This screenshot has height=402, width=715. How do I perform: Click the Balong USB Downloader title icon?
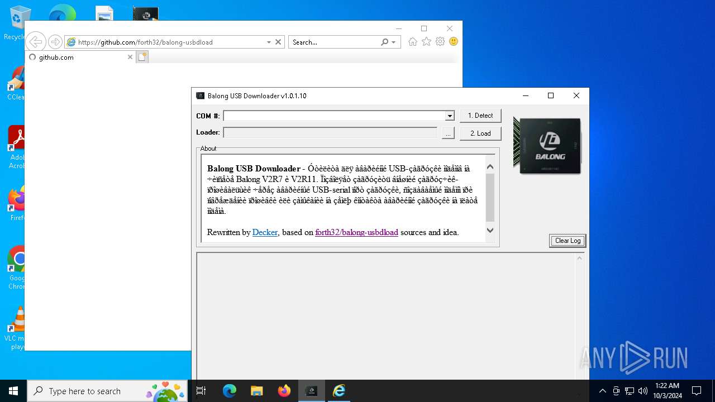200,95
